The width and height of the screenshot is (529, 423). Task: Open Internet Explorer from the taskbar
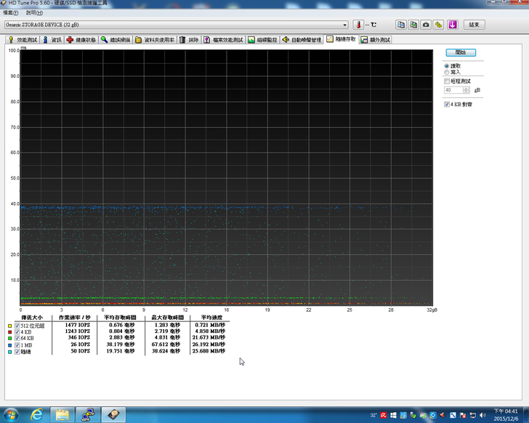tap(37, 414)
